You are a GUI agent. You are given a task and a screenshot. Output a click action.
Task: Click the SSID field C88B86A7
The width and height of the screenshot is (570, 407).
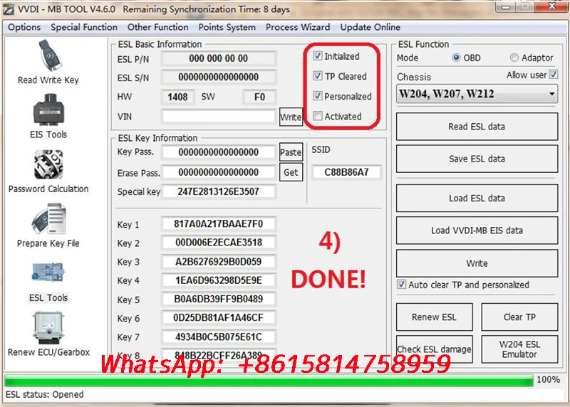pos(346,172)
